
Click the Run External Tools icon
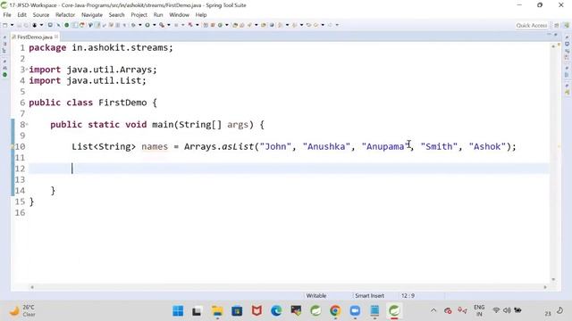(x=162, y=25)
